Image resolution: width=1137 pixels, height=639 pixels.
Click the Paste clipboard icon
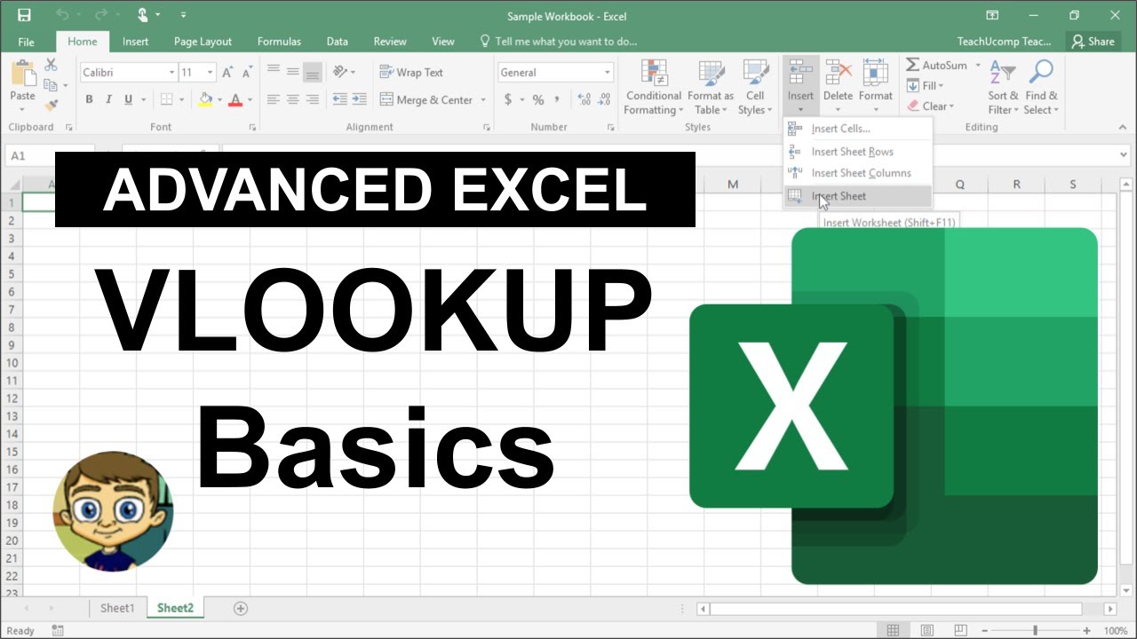tap(22, 73)
